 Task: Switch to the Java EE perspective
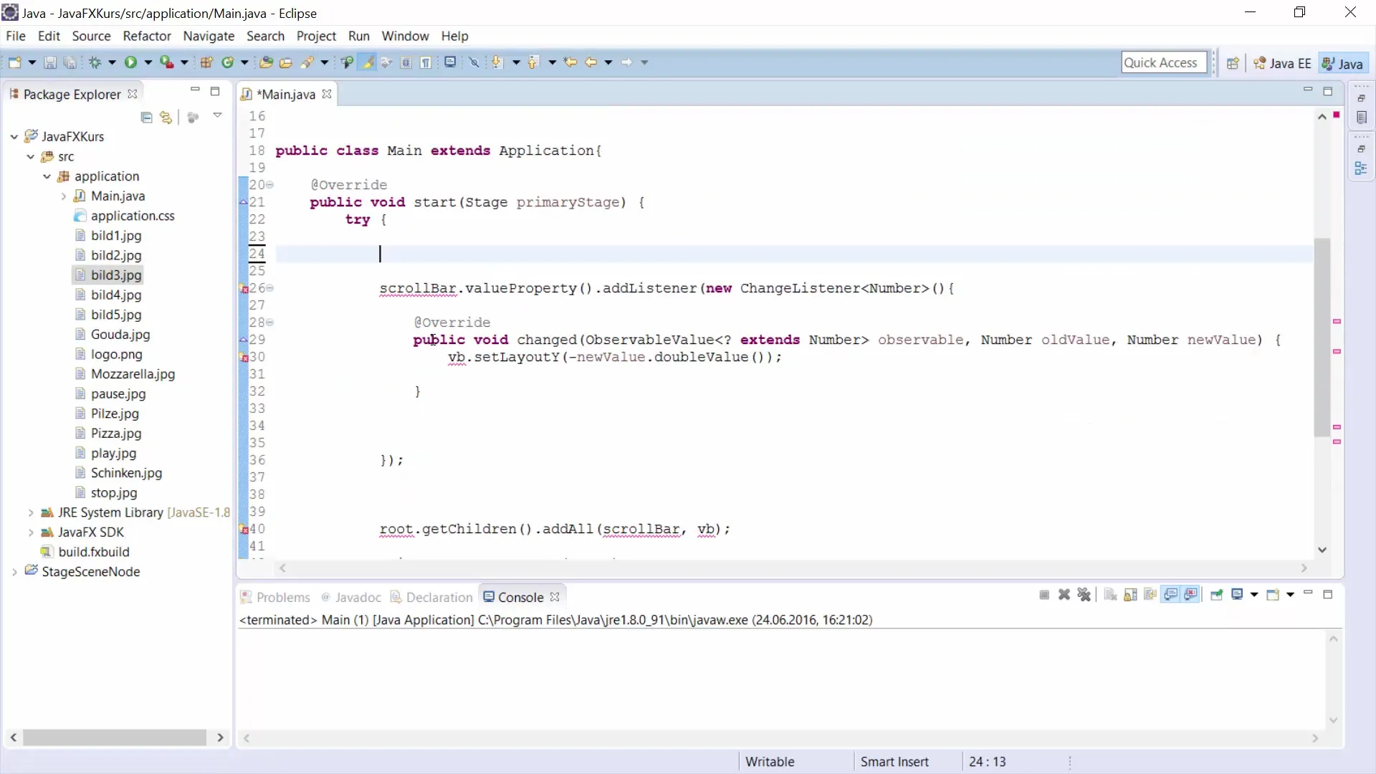[x=1282, y=63]
